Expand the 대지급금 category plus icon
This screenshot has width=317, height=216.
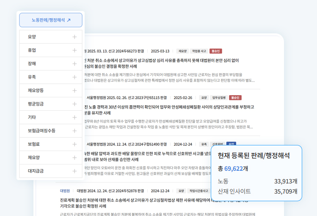coord(74,171)
